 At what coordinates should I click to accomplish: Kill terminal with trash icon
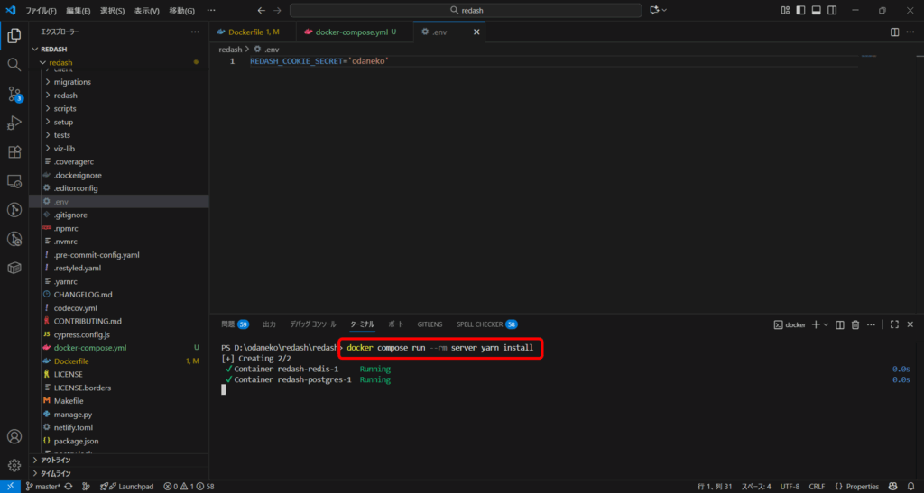point(856,324)
